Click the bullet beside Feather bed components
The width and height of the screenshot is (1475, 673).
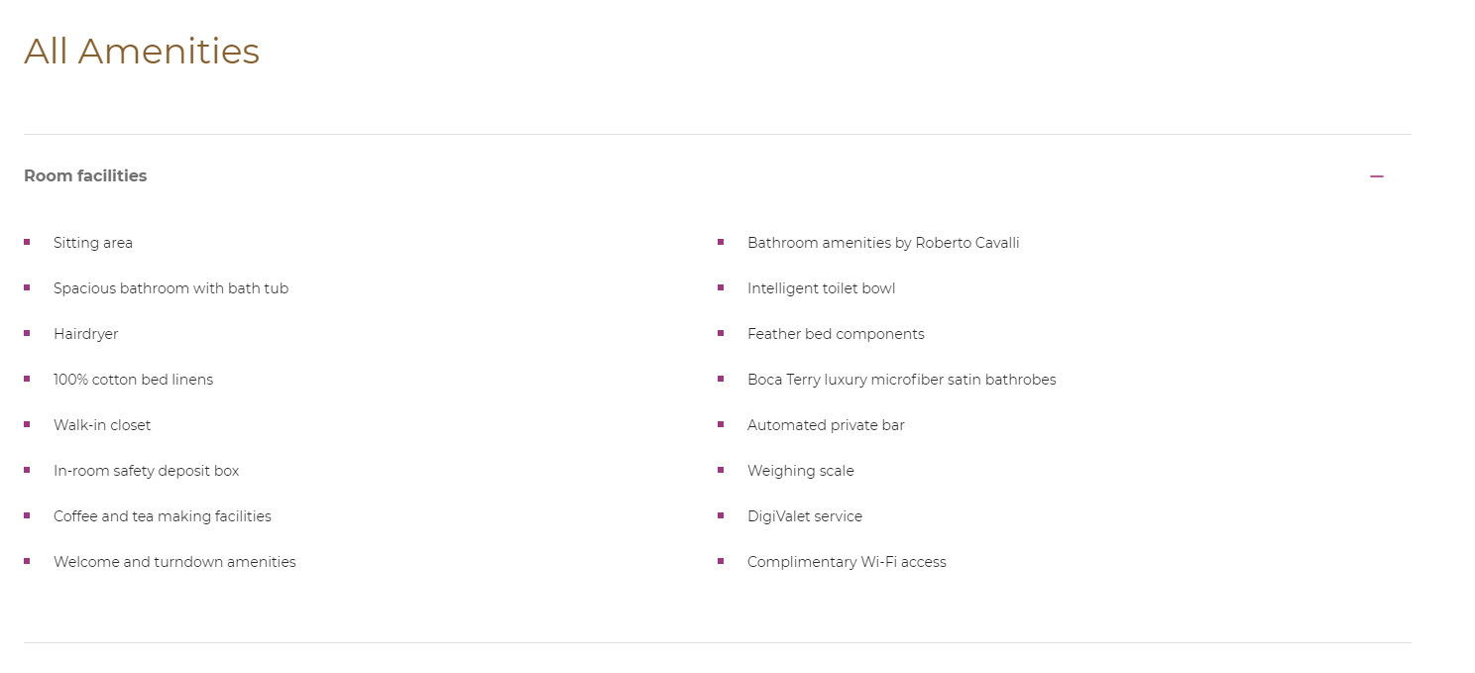click(x=721, y=333)
